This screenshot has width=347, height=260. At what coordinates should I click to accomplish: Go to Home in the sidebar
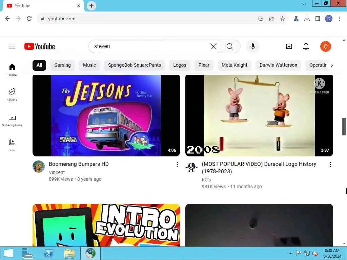click(x=12, y=70)
